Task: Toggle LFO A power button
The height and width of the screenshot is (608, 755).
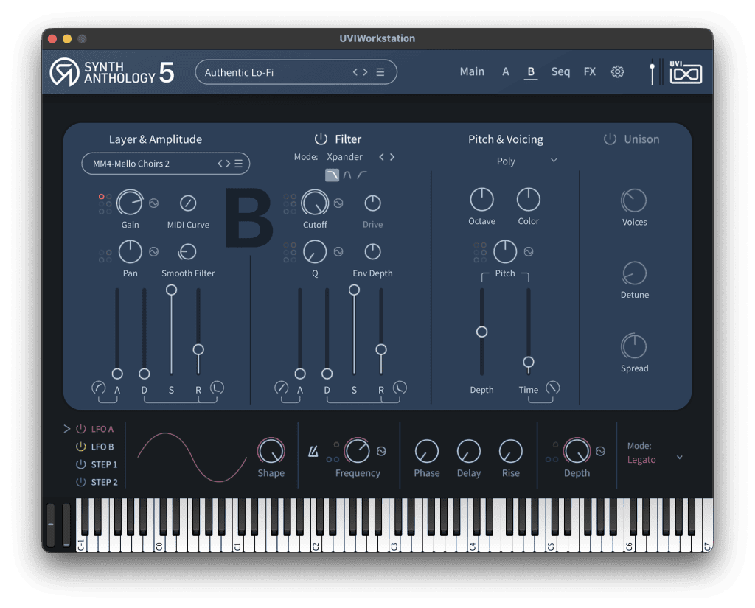Action: pos(81,429)
